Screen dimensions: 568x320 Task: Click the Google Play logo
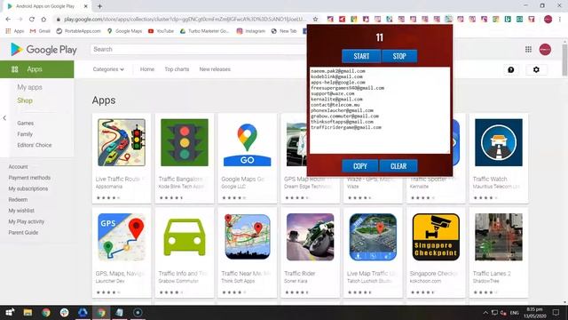[43, 50]
